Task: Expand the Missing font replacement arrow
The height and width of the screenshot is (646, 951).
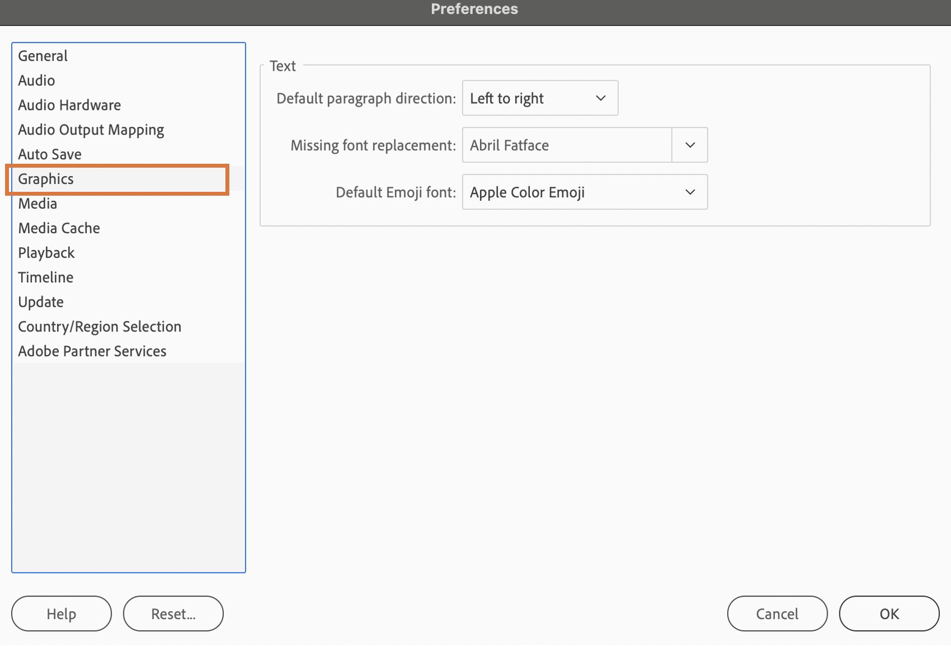Action: [x=690, y=145]
